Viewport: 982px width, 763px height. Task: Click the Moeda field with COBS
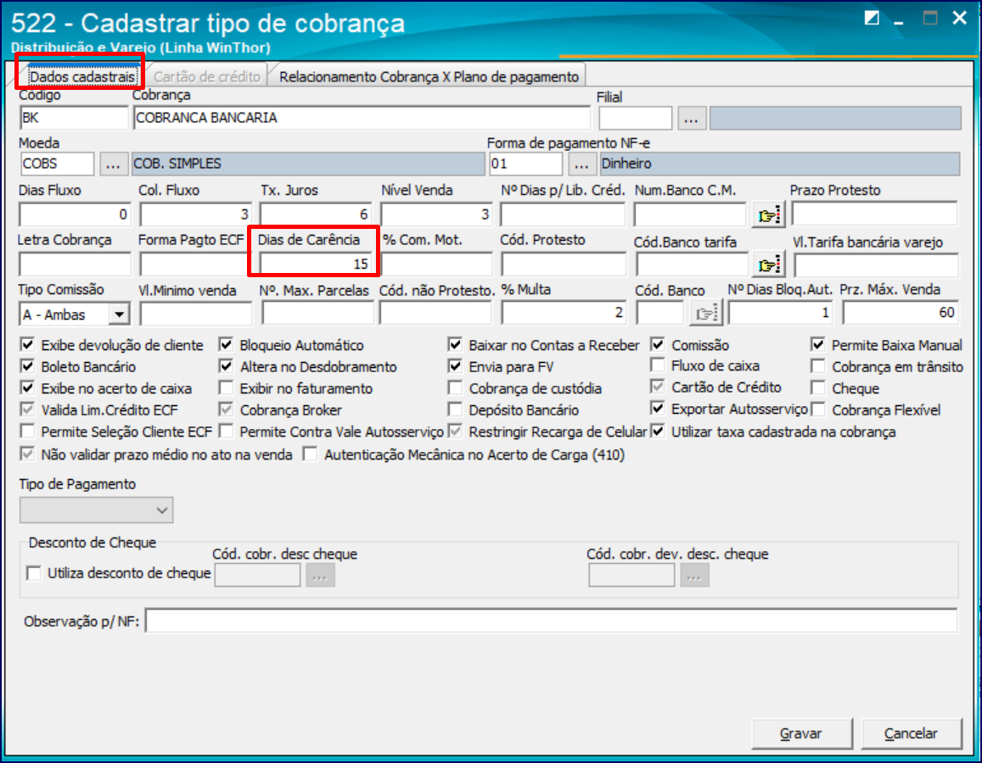click(57, 164)
